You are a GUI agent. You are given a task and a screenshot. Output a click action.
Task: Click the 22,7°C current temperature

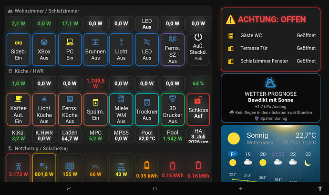[x=306, y=135]
